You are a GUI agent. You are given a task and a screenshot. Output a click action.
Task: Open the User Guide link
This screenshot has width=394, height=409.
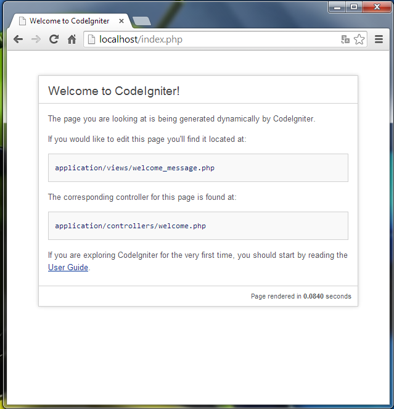(x=68, y=267)
